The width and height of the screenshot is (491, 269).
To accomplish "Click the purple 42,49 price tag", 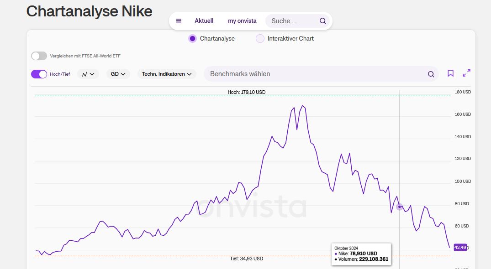I will [460, 247].
